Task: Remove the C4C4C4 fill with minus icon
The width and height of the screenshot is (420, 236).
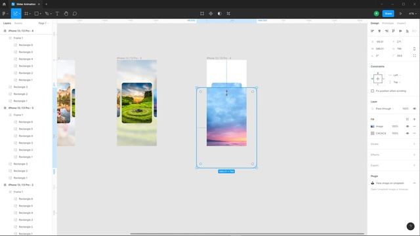Action: 414,133
